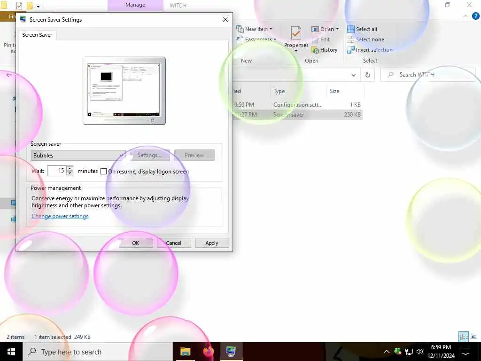
Task: Increase the Wait minutes with the up arrow
Action: click(x=70, y=169)
